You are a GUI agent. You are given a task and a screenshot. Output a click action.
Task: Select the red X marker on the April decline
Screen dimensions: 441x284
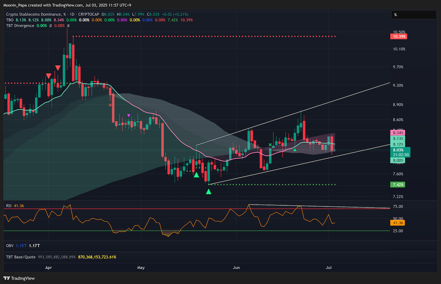110,105
